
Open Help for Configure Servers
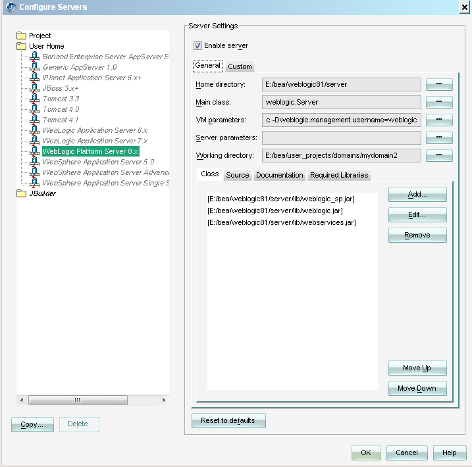[x=450, y=453]
